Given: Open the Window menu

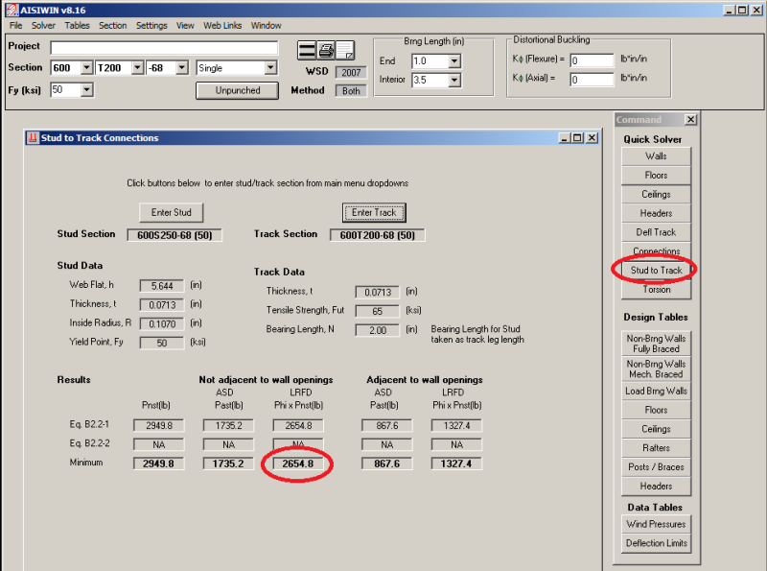Looking at the screenshot, I should 267,26.
